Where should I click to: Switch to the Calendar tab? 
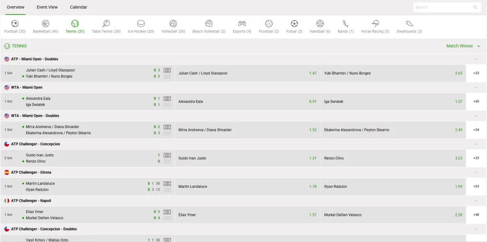click(x=78, y=7)
